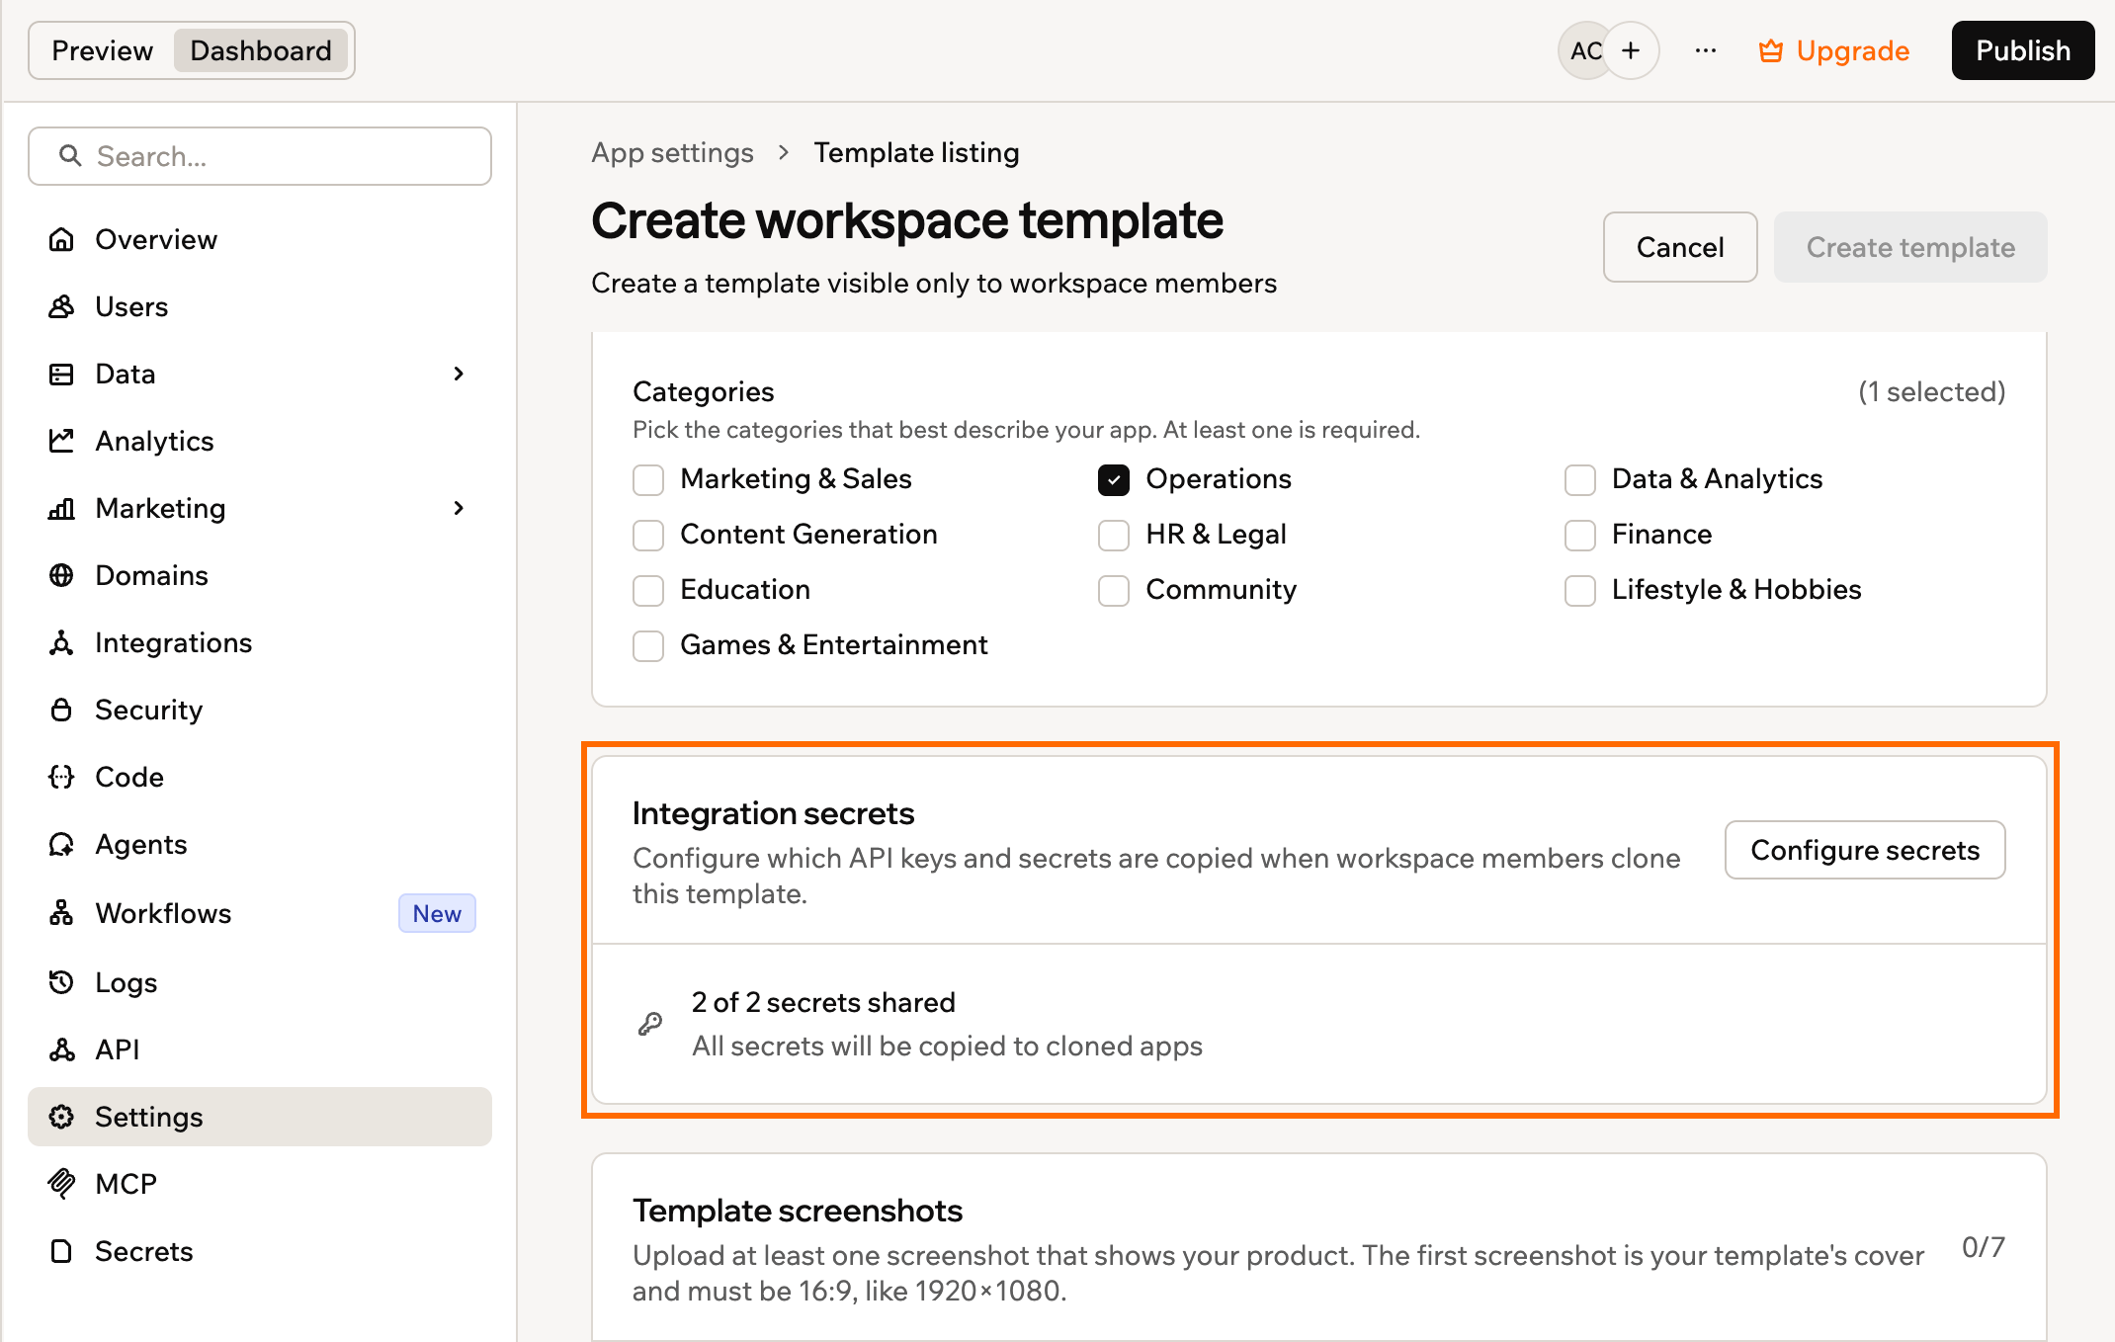Check the Community category
Image resolution: width=2115 pixels, height=1342 pixels.
point(1114,590)
